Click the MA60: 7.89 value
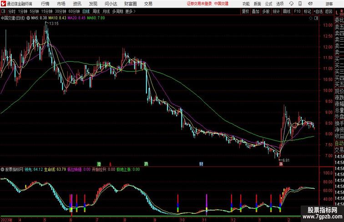Image resolution: width=344 pixels, height=222 pixels. pyautogui.click(x=96, y=18)
